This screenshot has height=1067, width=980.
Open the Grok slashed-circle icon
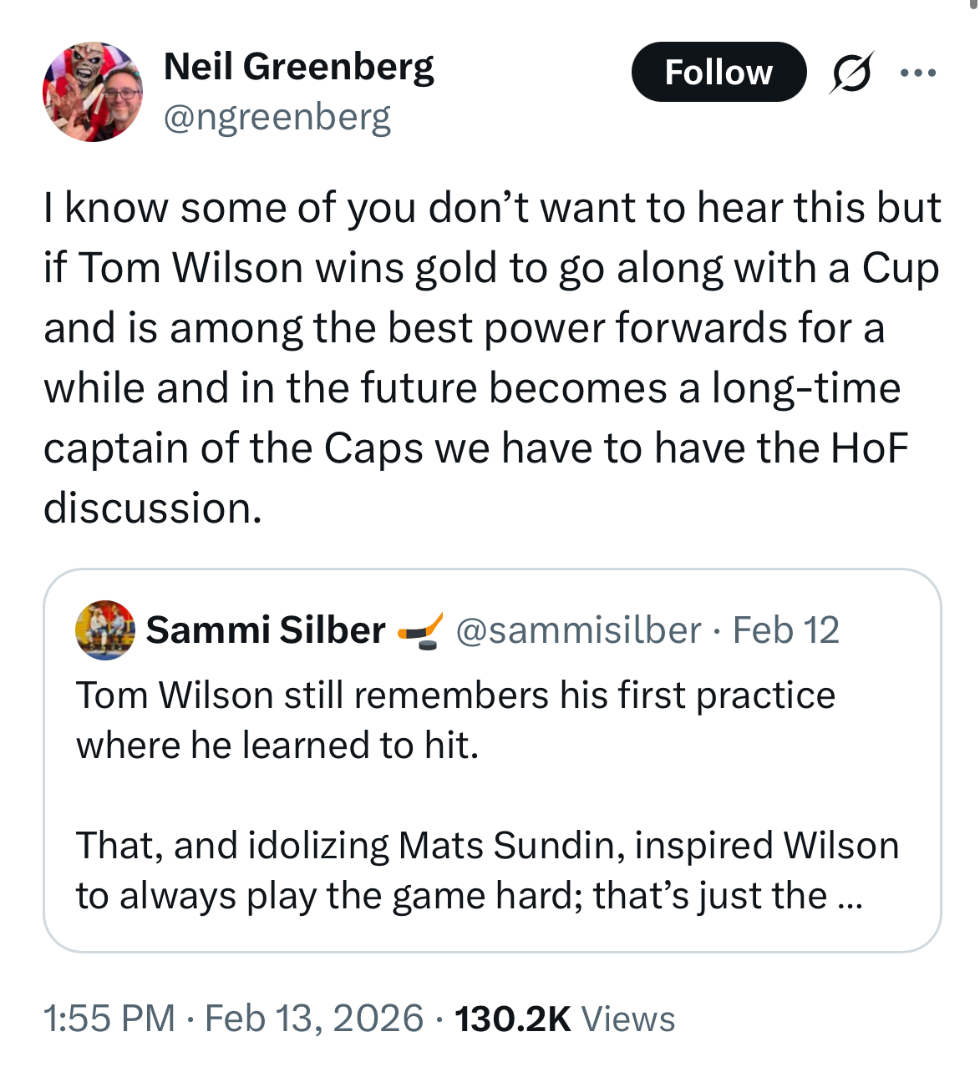851,73
